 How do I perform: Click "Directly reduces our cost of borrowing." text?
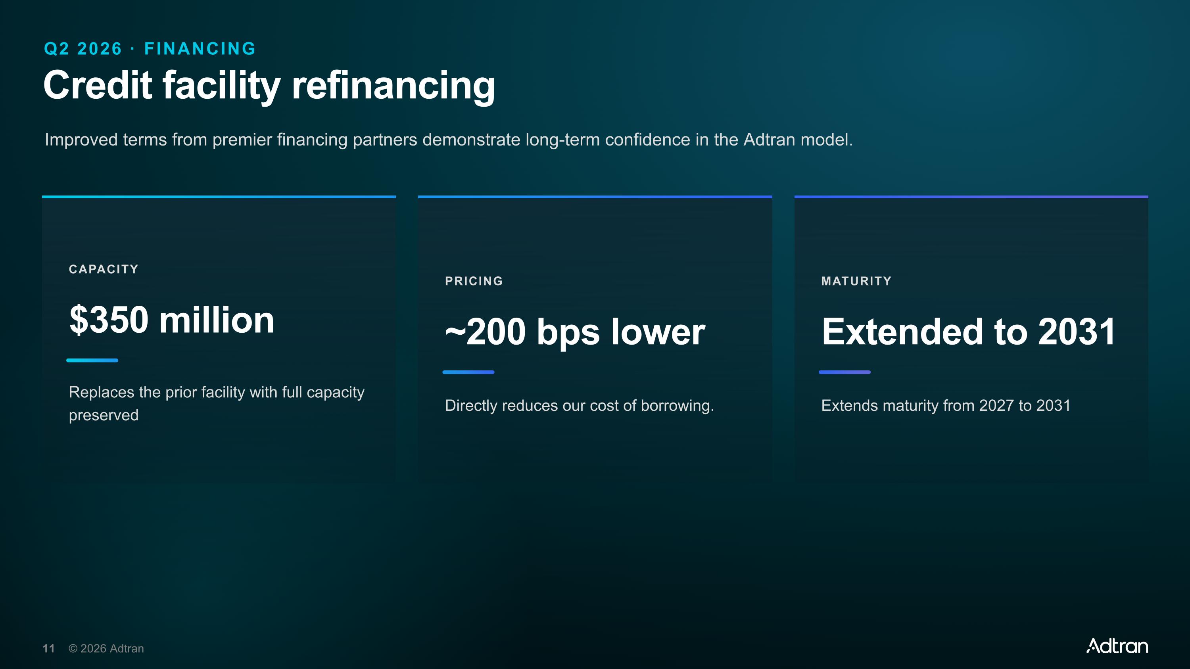(579, 405)
